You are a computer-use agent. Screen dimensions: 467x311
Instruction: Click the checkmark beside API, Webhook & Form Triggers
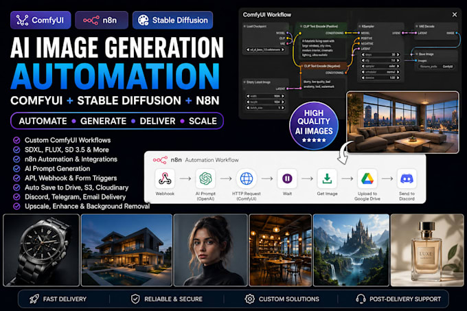point(16,178)
